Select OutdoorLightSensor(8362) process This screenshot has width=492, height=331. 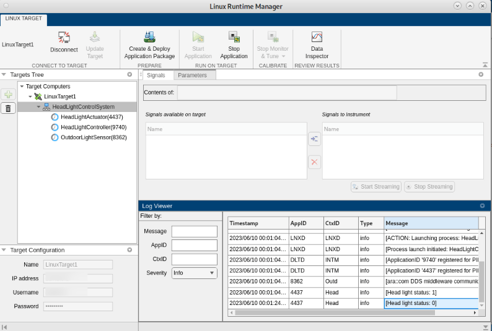(93, 137)
